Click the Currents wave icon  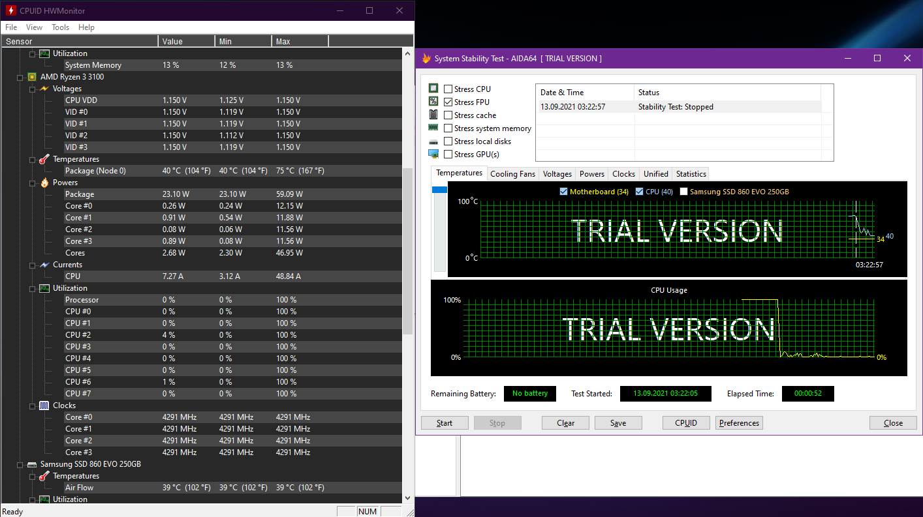(x=44, y=265)
